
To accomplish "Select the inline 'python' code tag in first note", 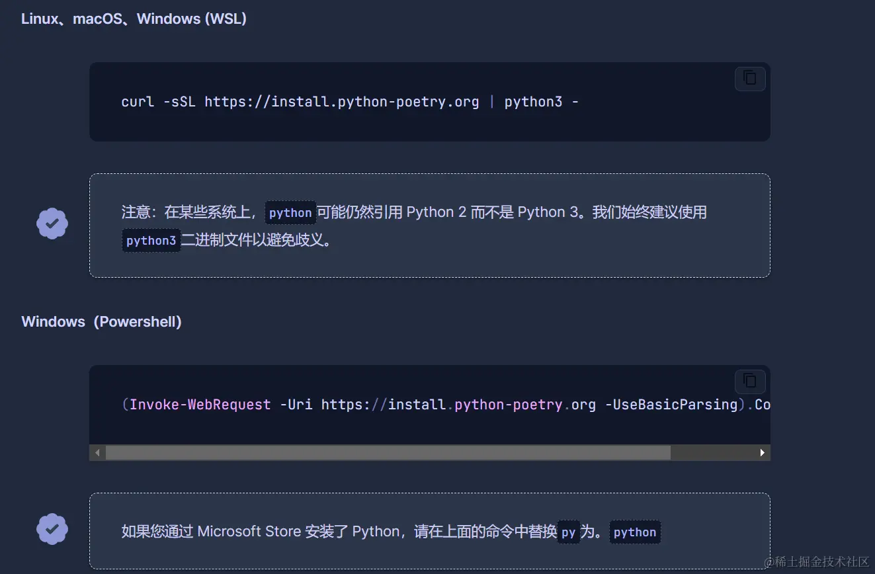I will (x=290, y=212).
